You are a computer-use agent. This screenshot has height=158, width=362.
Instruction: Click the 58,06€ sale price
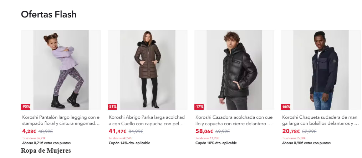204,132
